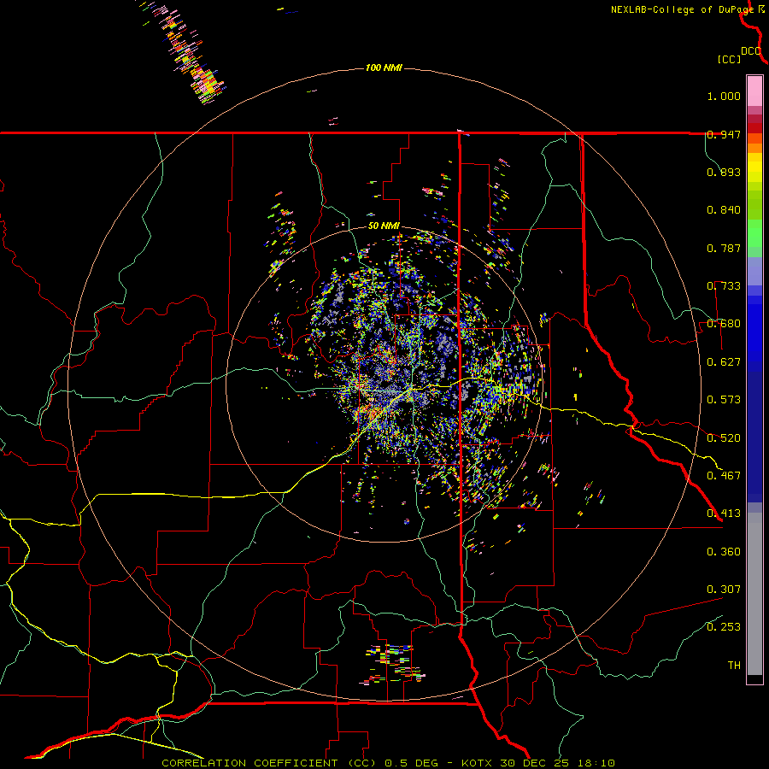769x769 pixels.
Task: Pick the dark navy color bar segment
Action: (754, 437)
